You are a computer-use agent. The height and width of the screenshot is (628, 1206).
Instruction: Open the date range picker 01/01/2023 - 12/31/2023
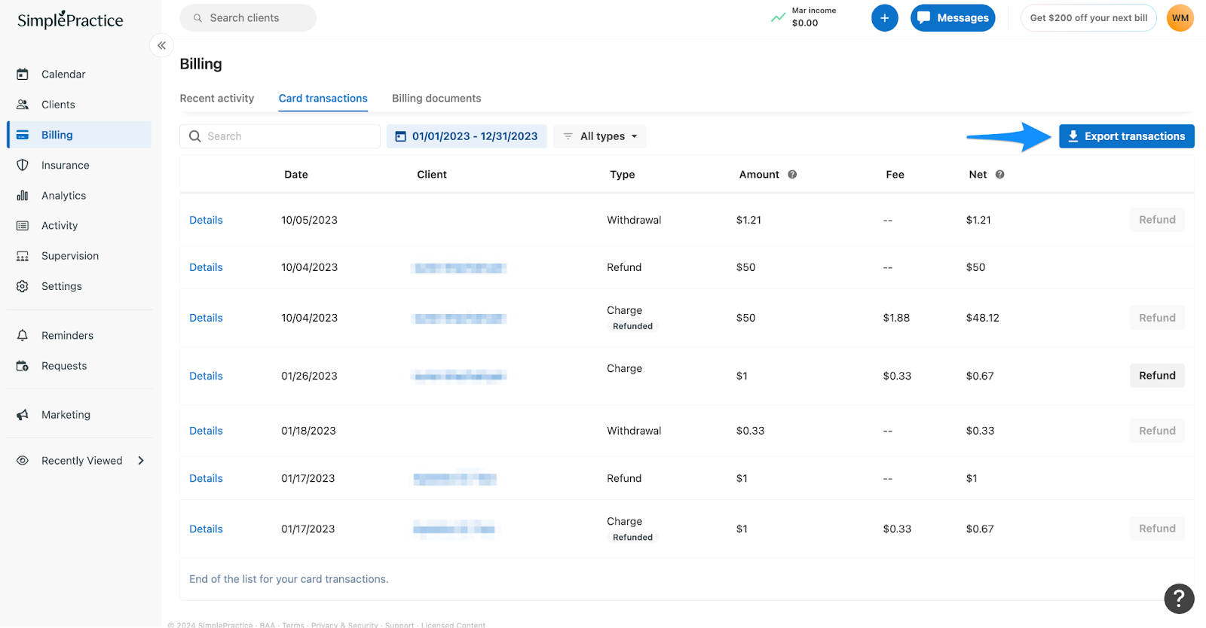(x=467, y=136)
